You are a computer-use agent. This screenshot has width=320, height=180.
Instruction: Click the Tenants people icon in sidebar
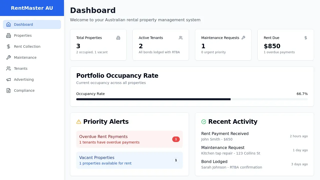pos(8,68)
